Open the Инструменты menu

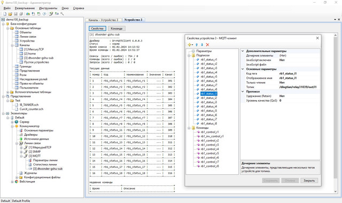tap(48, 9)
